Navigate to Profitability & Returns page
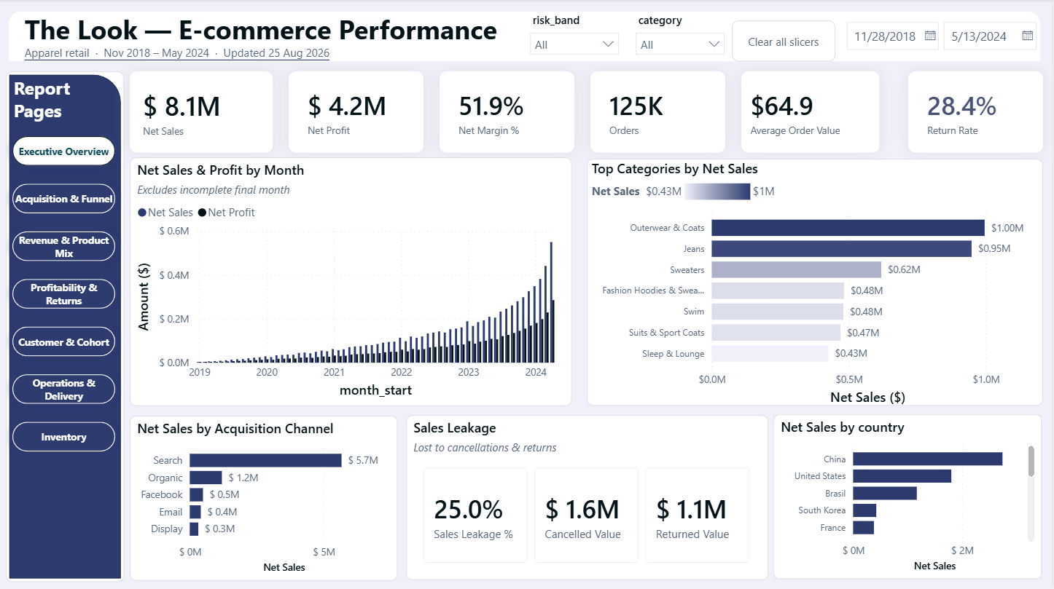The image size is (1054, 589). tap(64, 294)
